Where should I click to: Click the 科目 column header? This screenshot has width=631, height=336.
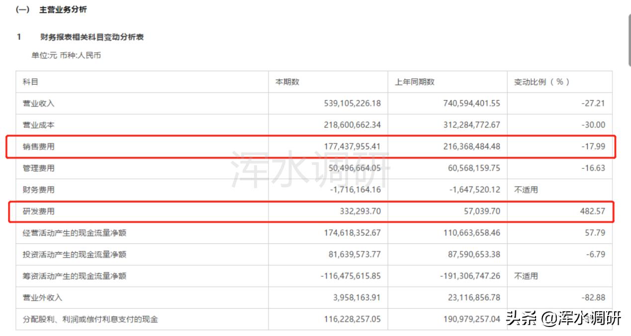[30, 82]
